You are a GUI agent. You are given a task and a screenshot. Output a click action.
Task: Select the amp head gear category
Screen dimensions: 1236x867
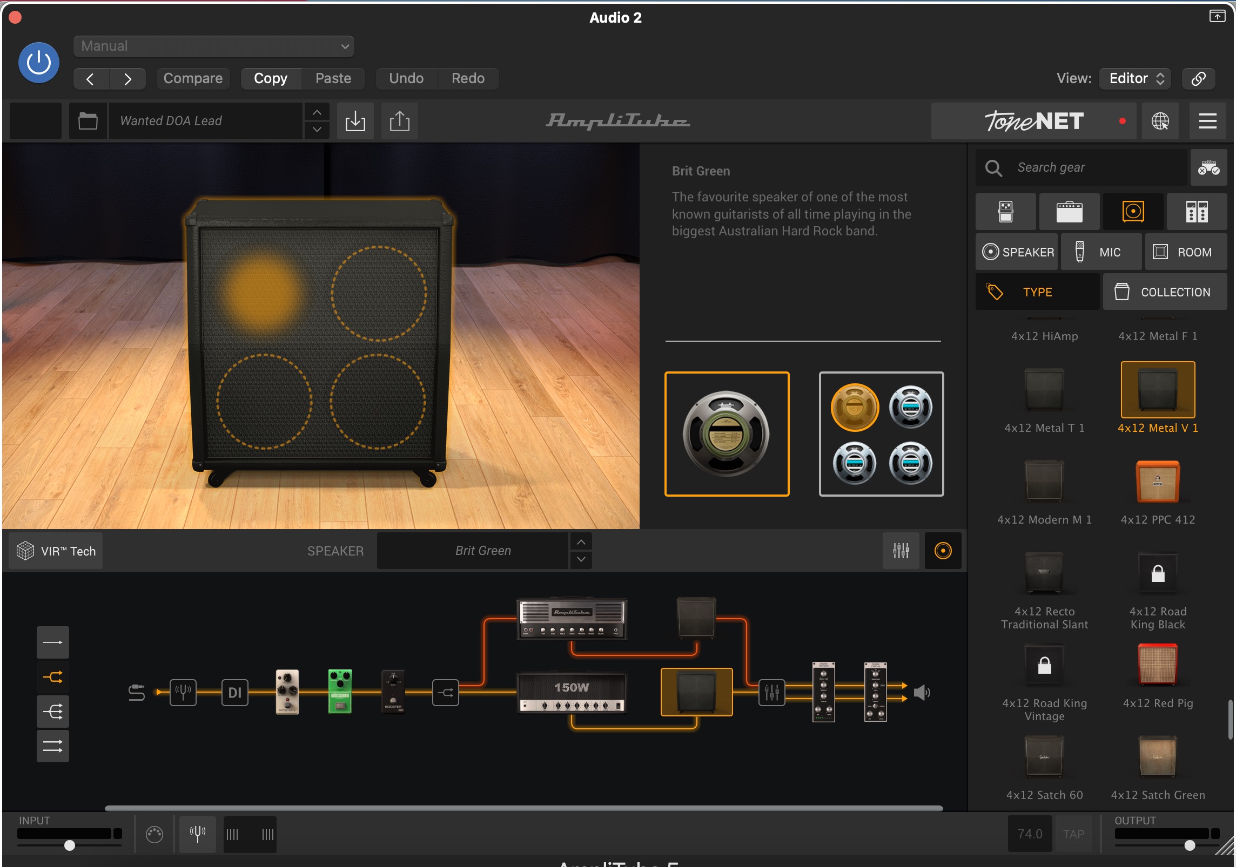[x=1069, y=212]
